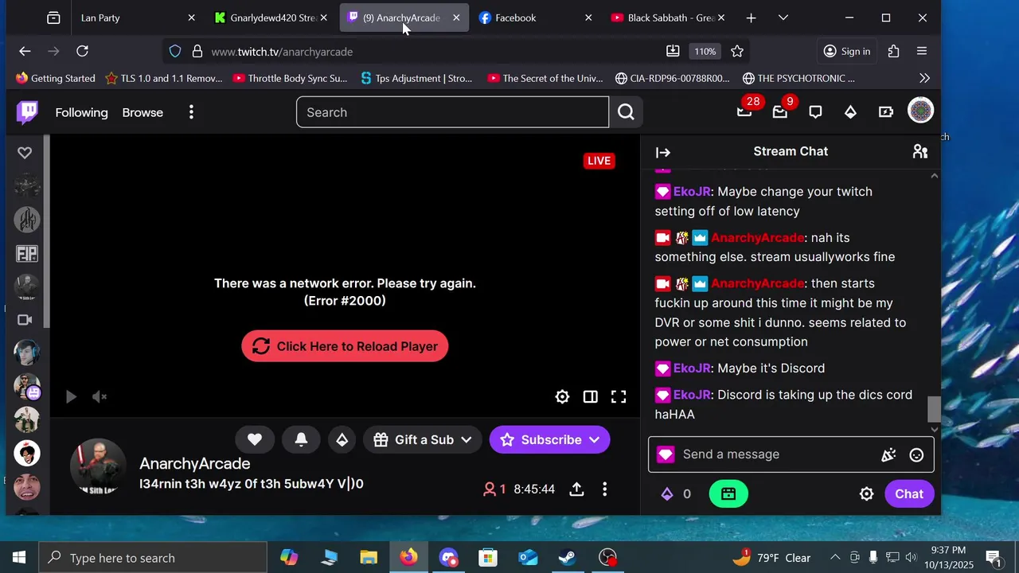The image size is (1019, 573).
Task: Click the followed channels heart in sidebar
Action: point(25,152)
